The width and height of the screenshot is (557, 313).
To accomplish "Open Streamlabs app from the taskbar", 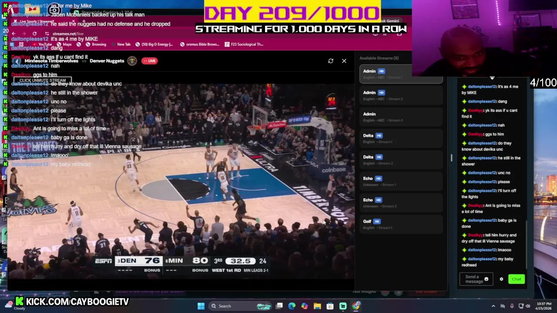I will 343,306.
